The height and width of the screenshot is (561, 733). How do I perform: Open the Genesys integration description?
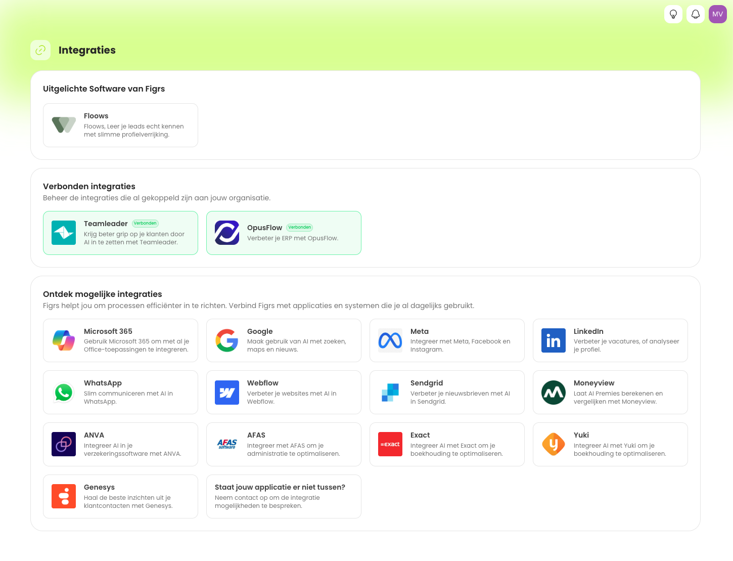tap(128, 502)
